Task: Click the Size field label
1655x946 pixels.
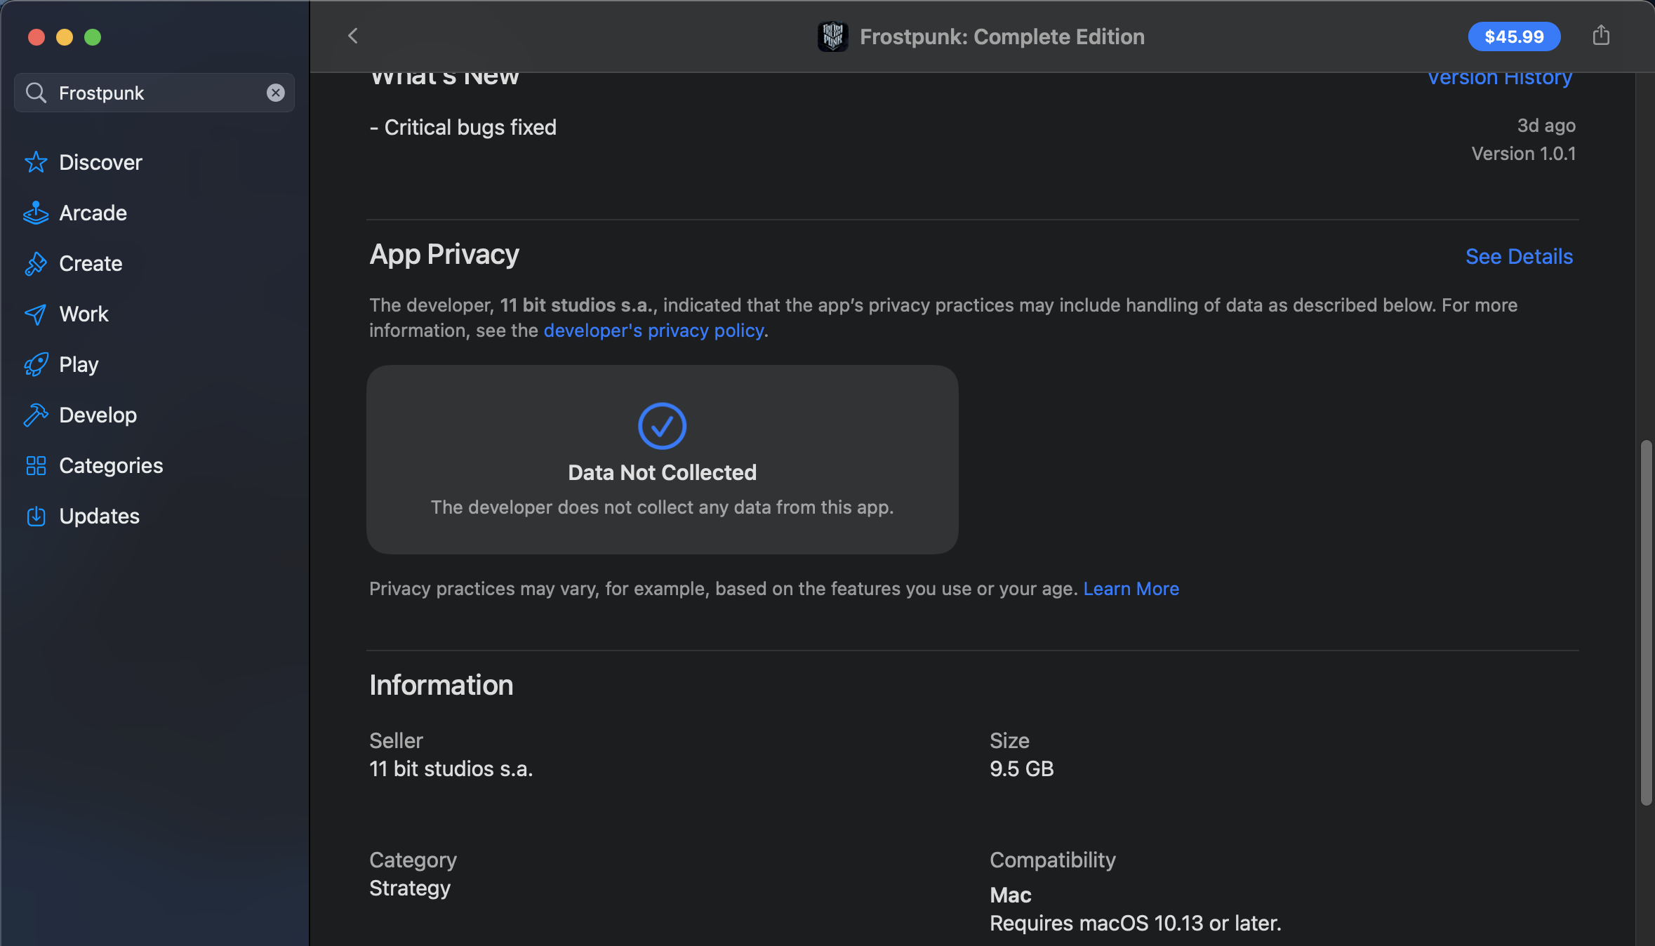Action: [1009, 741]
